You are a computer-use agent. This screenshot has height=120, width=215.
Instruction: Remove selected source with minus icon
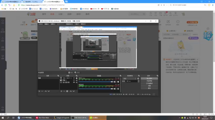[64, 91]
